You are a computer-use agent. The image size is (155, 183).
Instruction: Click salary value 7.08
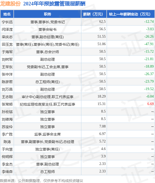click(x=102, y=126)
